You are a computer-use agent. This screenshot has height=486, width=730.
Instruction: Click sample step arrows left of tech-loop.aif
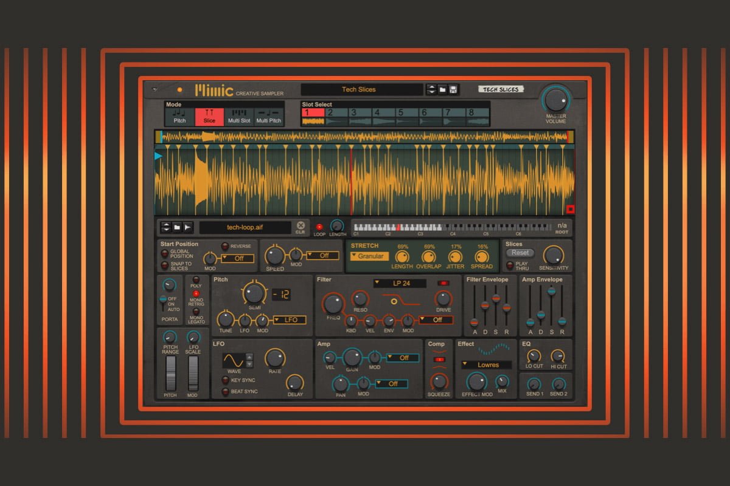(165, 227)
